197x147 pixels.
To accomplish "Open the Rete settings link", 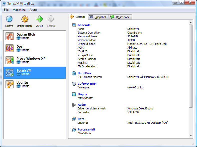I will click(x=81, y=119).
